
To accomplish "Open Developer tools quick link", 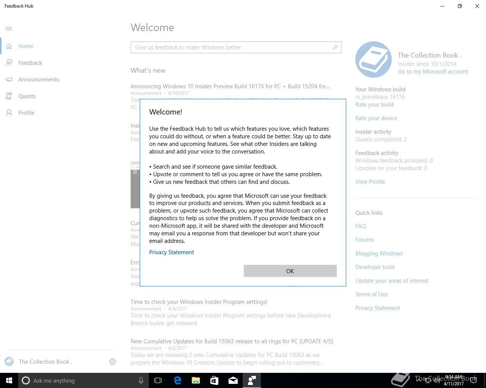I will [375, 267].
